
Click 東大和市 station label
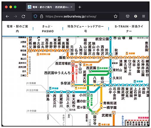click(x=74, y=101)
